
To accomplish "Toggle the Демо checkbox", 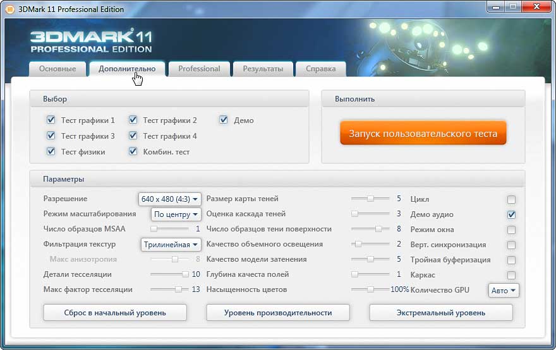I will (x=224, y=120).
